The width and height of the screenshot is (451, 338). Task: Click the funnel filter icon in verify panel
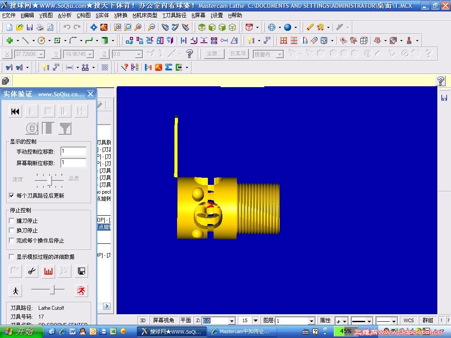click(x=65, y=128)
